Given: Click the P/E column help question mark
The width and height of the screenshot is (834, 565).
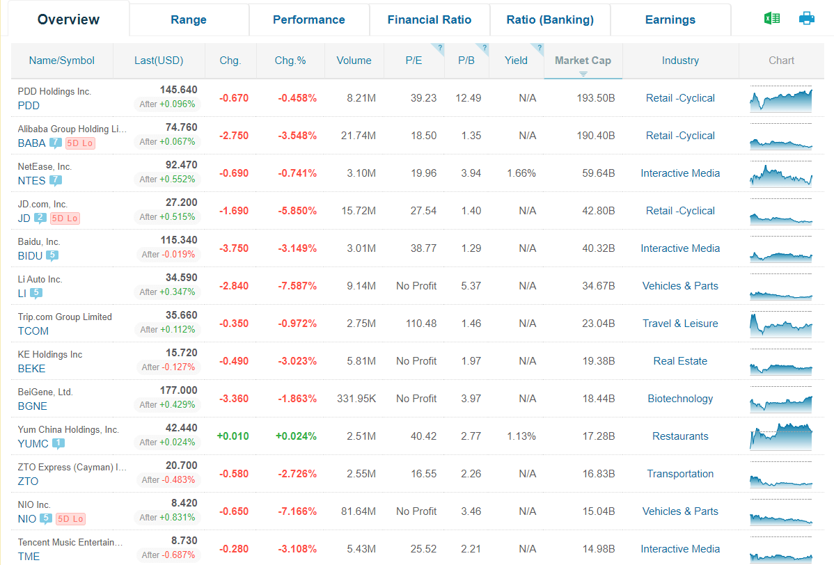Looking at the screenshot, I should pyautogui.click(x=440, y=48).
